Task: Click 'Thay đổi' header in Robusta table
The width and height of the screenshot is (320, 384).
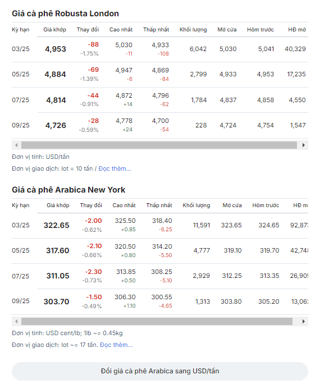Action: tap(88, 30)
